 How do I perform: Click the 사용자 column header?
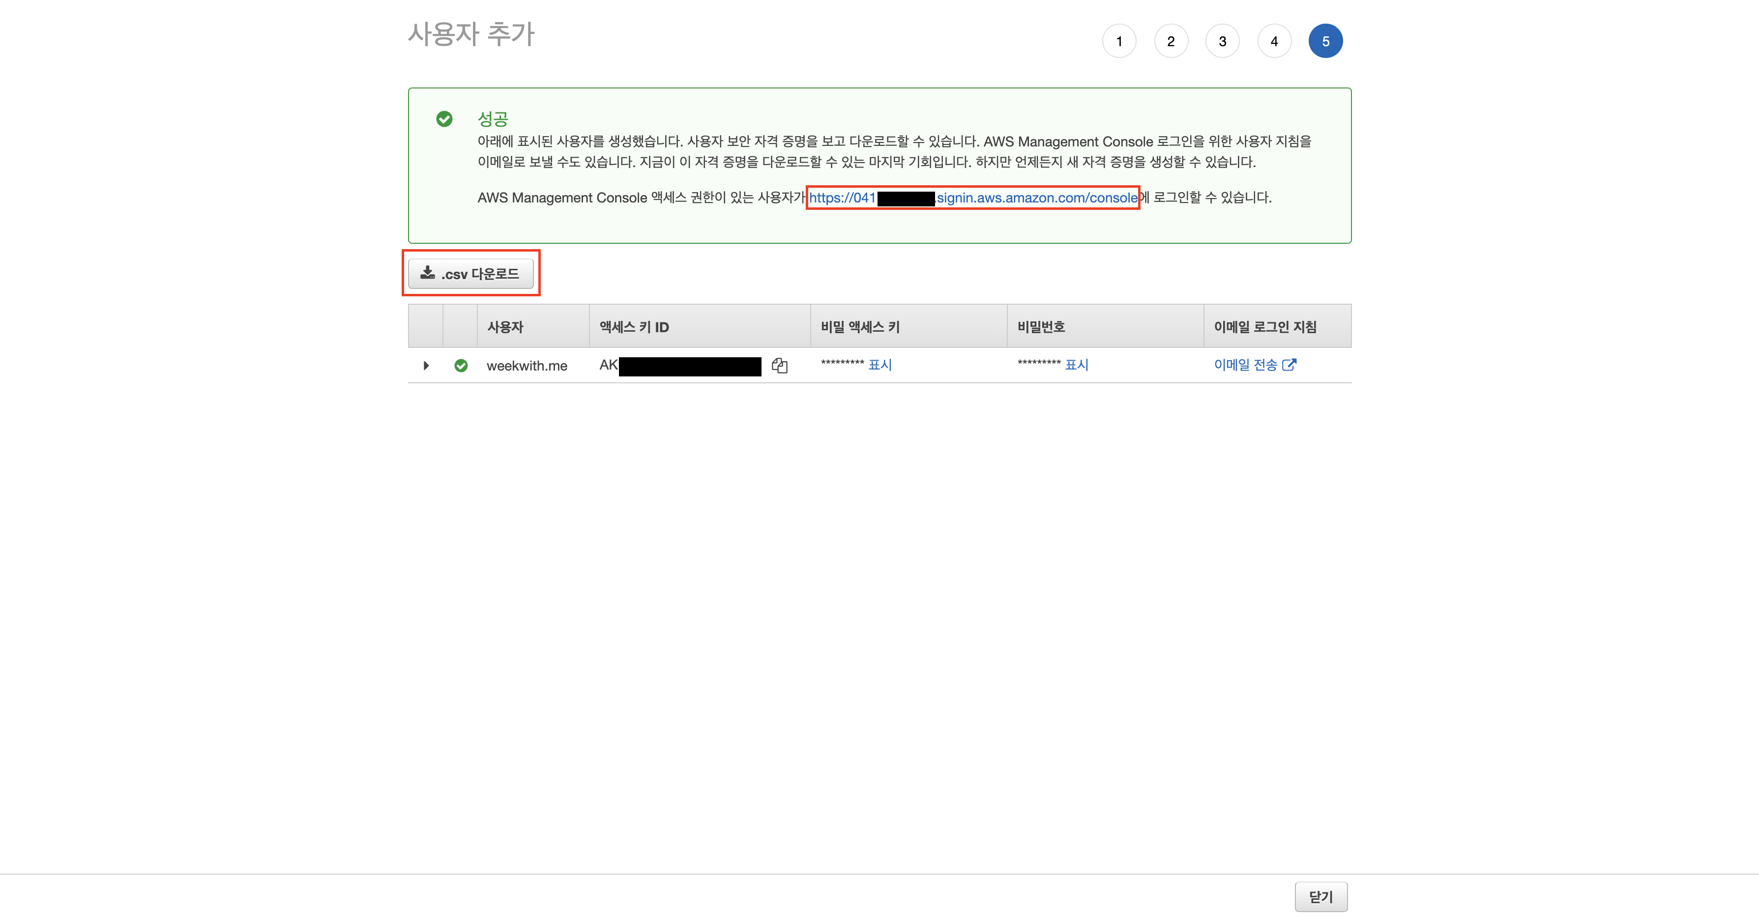click(x=504, y=327)
